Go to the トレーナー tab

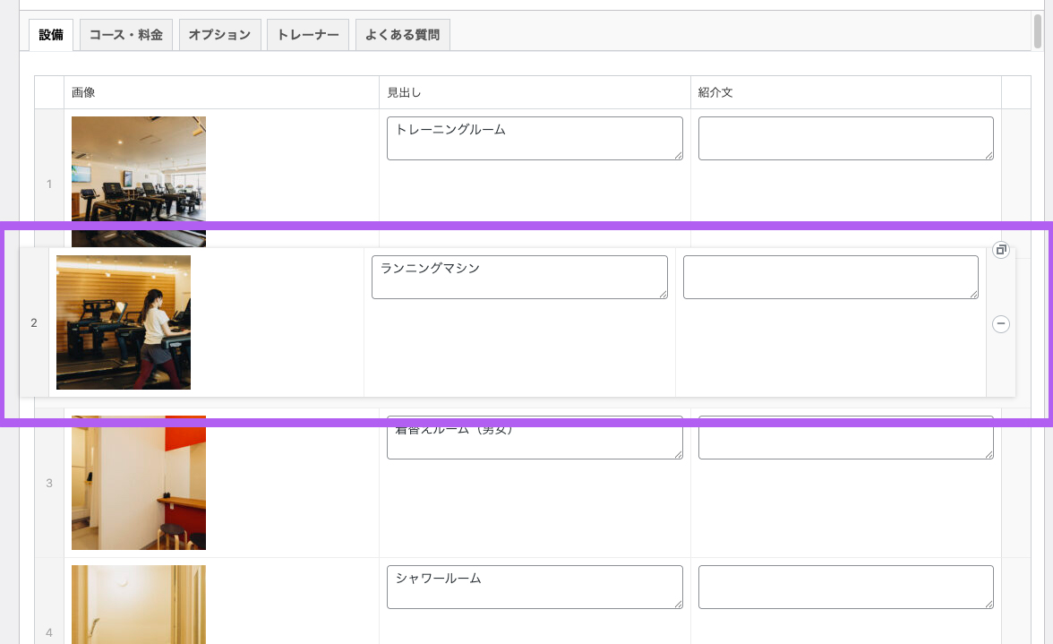click(x=307, y=35)
